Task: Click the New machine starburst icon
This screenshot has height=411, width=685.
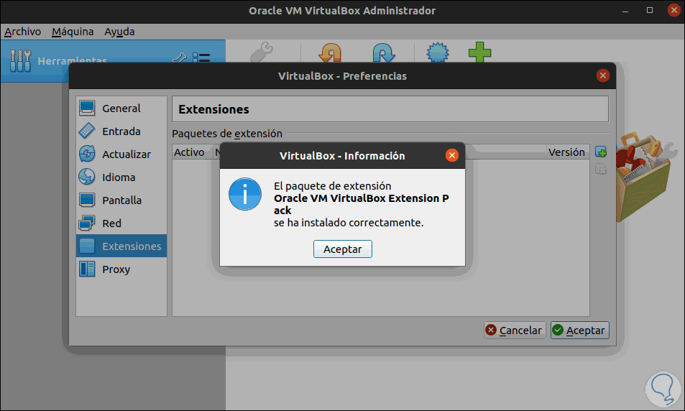Action: click(437, 52)
